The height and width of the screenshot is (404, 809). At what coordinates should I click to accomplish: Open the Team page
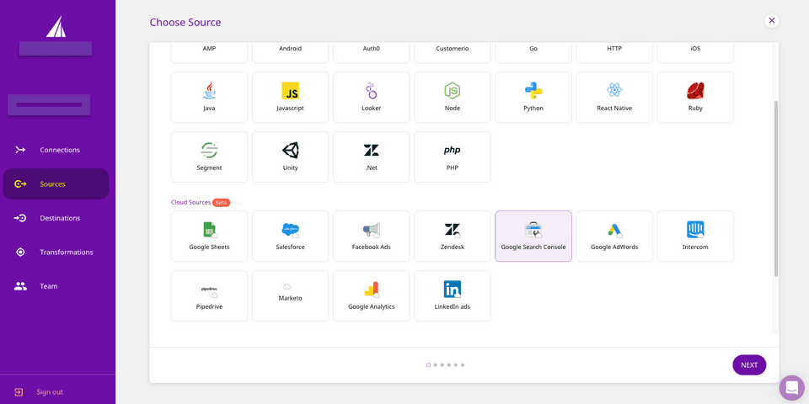click(x=48, y=286)
